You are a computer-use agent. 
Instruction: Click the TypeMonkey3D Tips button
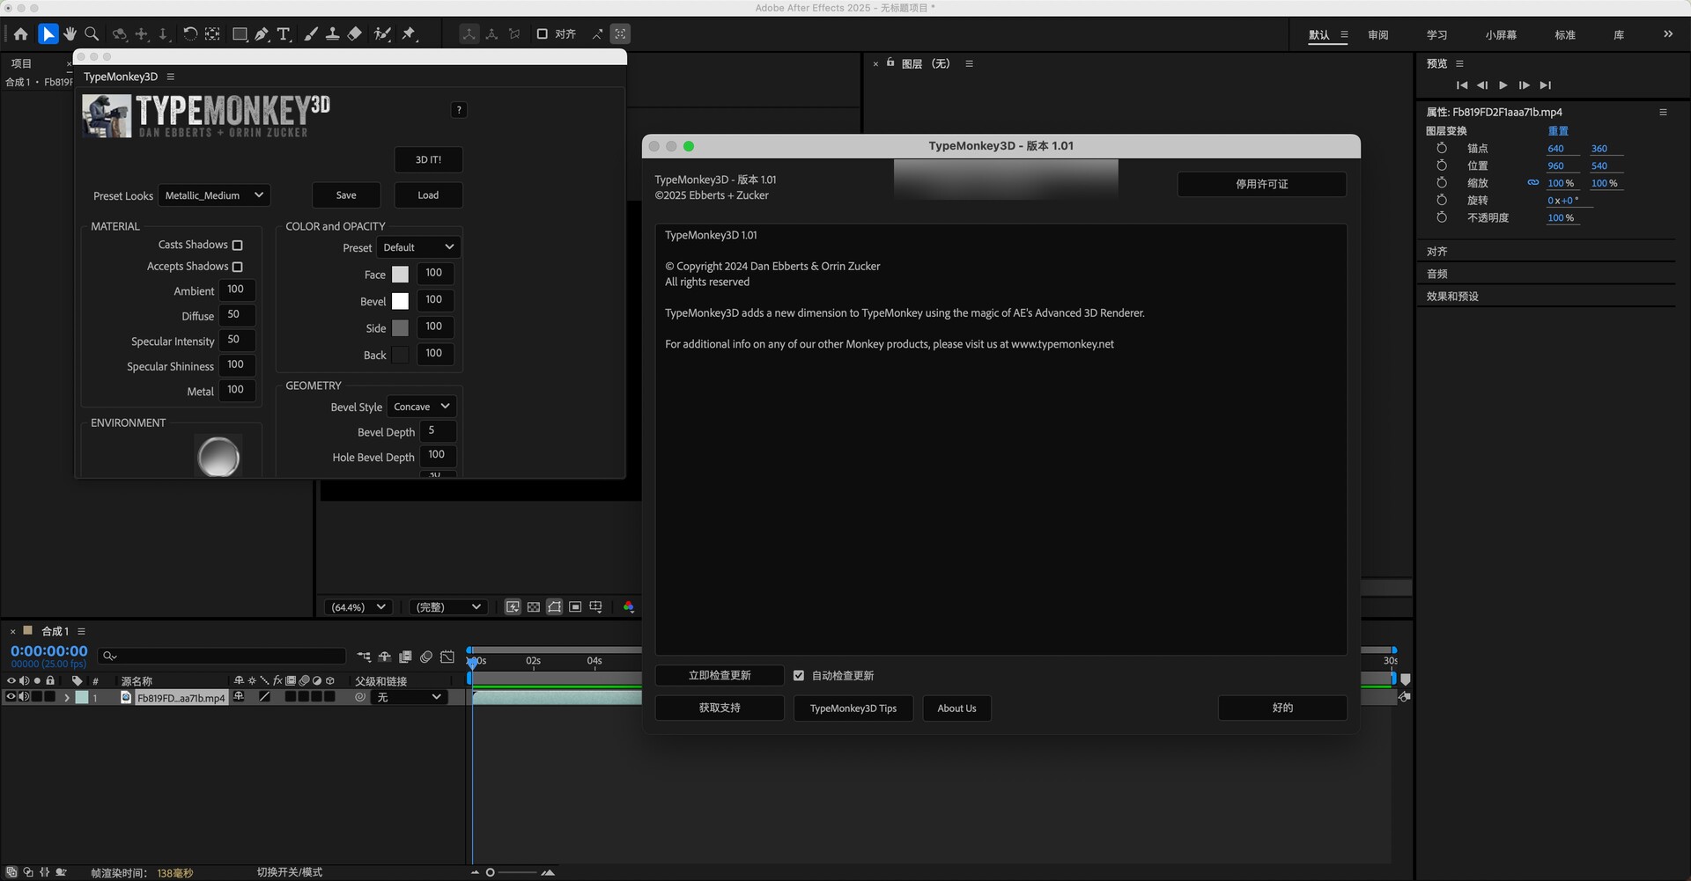coord(853,708)
